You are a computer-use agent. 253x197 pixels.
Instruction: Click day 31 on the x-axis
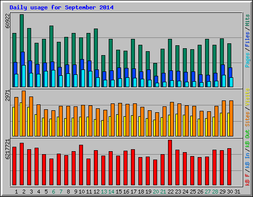237,192
